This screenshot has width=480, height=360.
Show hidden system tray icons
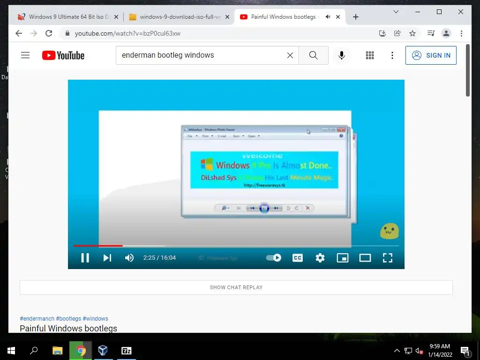[x=397, y=351]
